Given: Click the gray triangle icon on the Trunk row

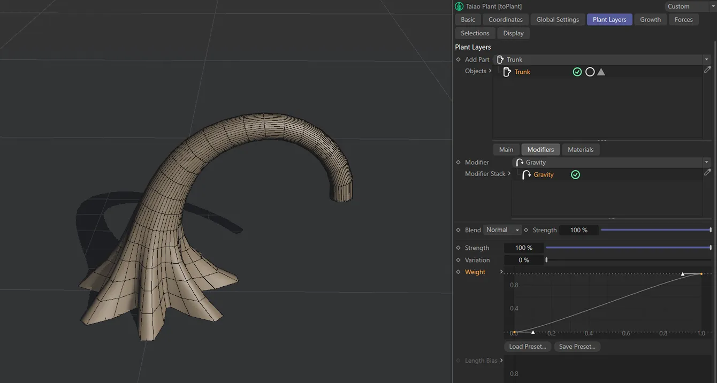Looking at the screenshot, I should click(x=601, y=71).
